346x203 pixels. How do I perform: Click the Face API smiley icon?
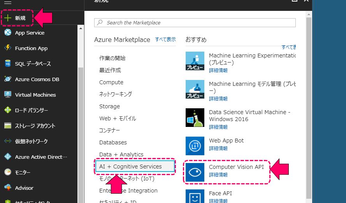tap(195, 196)
